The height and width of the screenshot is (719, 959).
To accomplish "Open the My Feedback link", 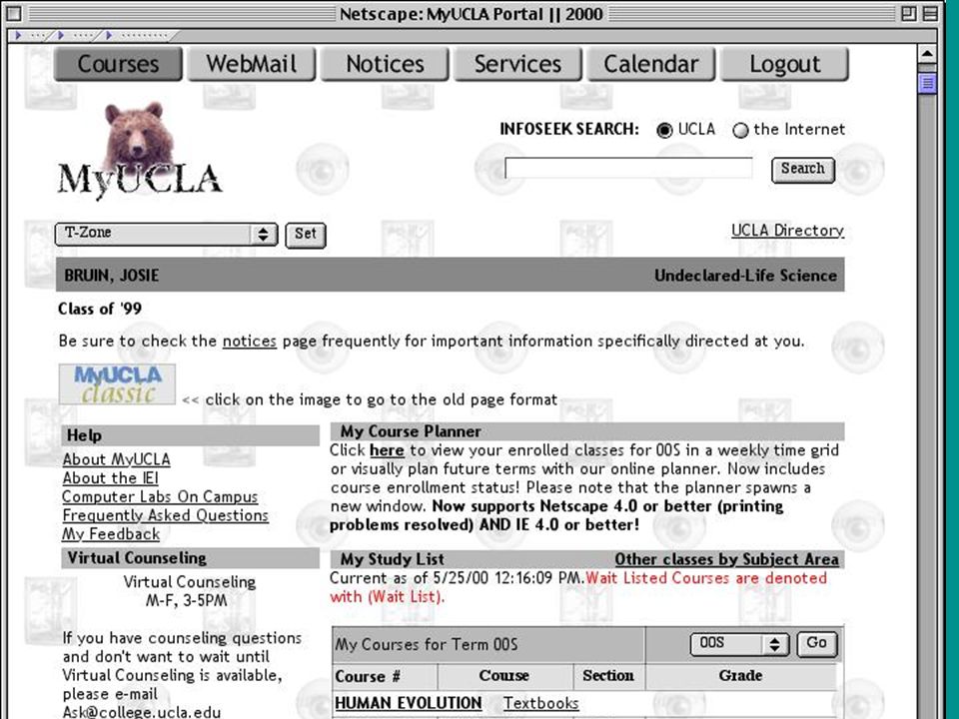I will [111, 534].
